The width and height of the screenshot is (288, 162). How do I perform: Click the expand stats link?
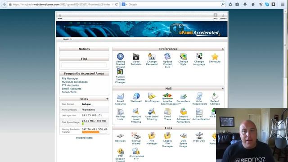click(84, 138)
